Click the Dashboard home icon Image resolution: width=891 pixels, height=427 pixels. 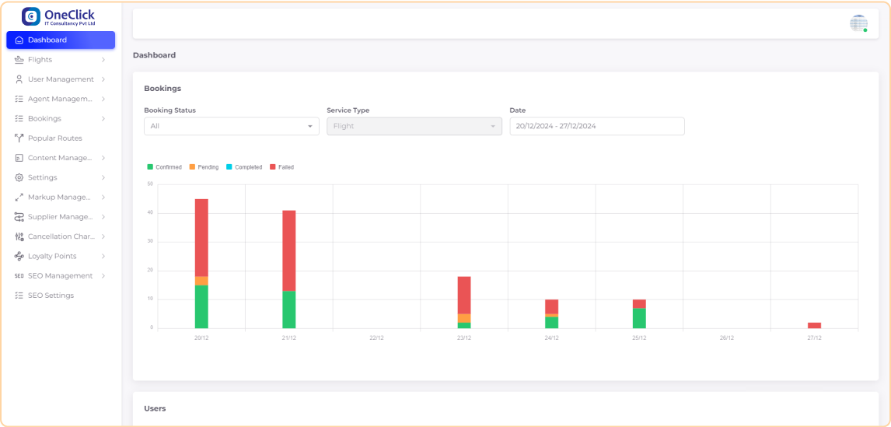click(19, 40)
